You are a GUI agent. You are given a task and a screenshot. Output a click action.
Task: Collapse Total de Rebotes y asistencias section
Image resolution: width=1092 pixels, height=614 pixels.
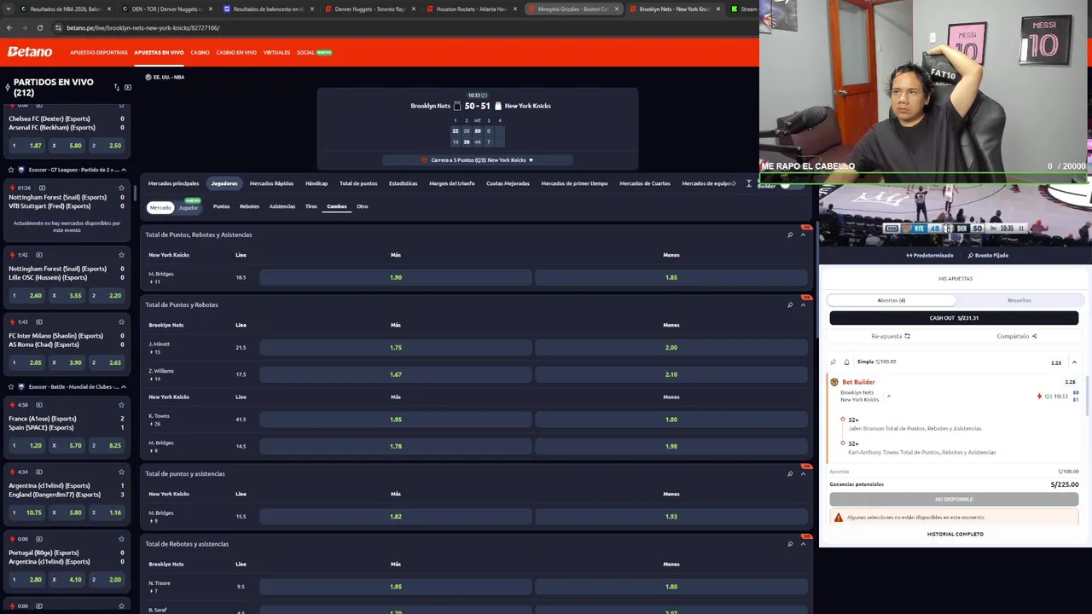point(803,543)
